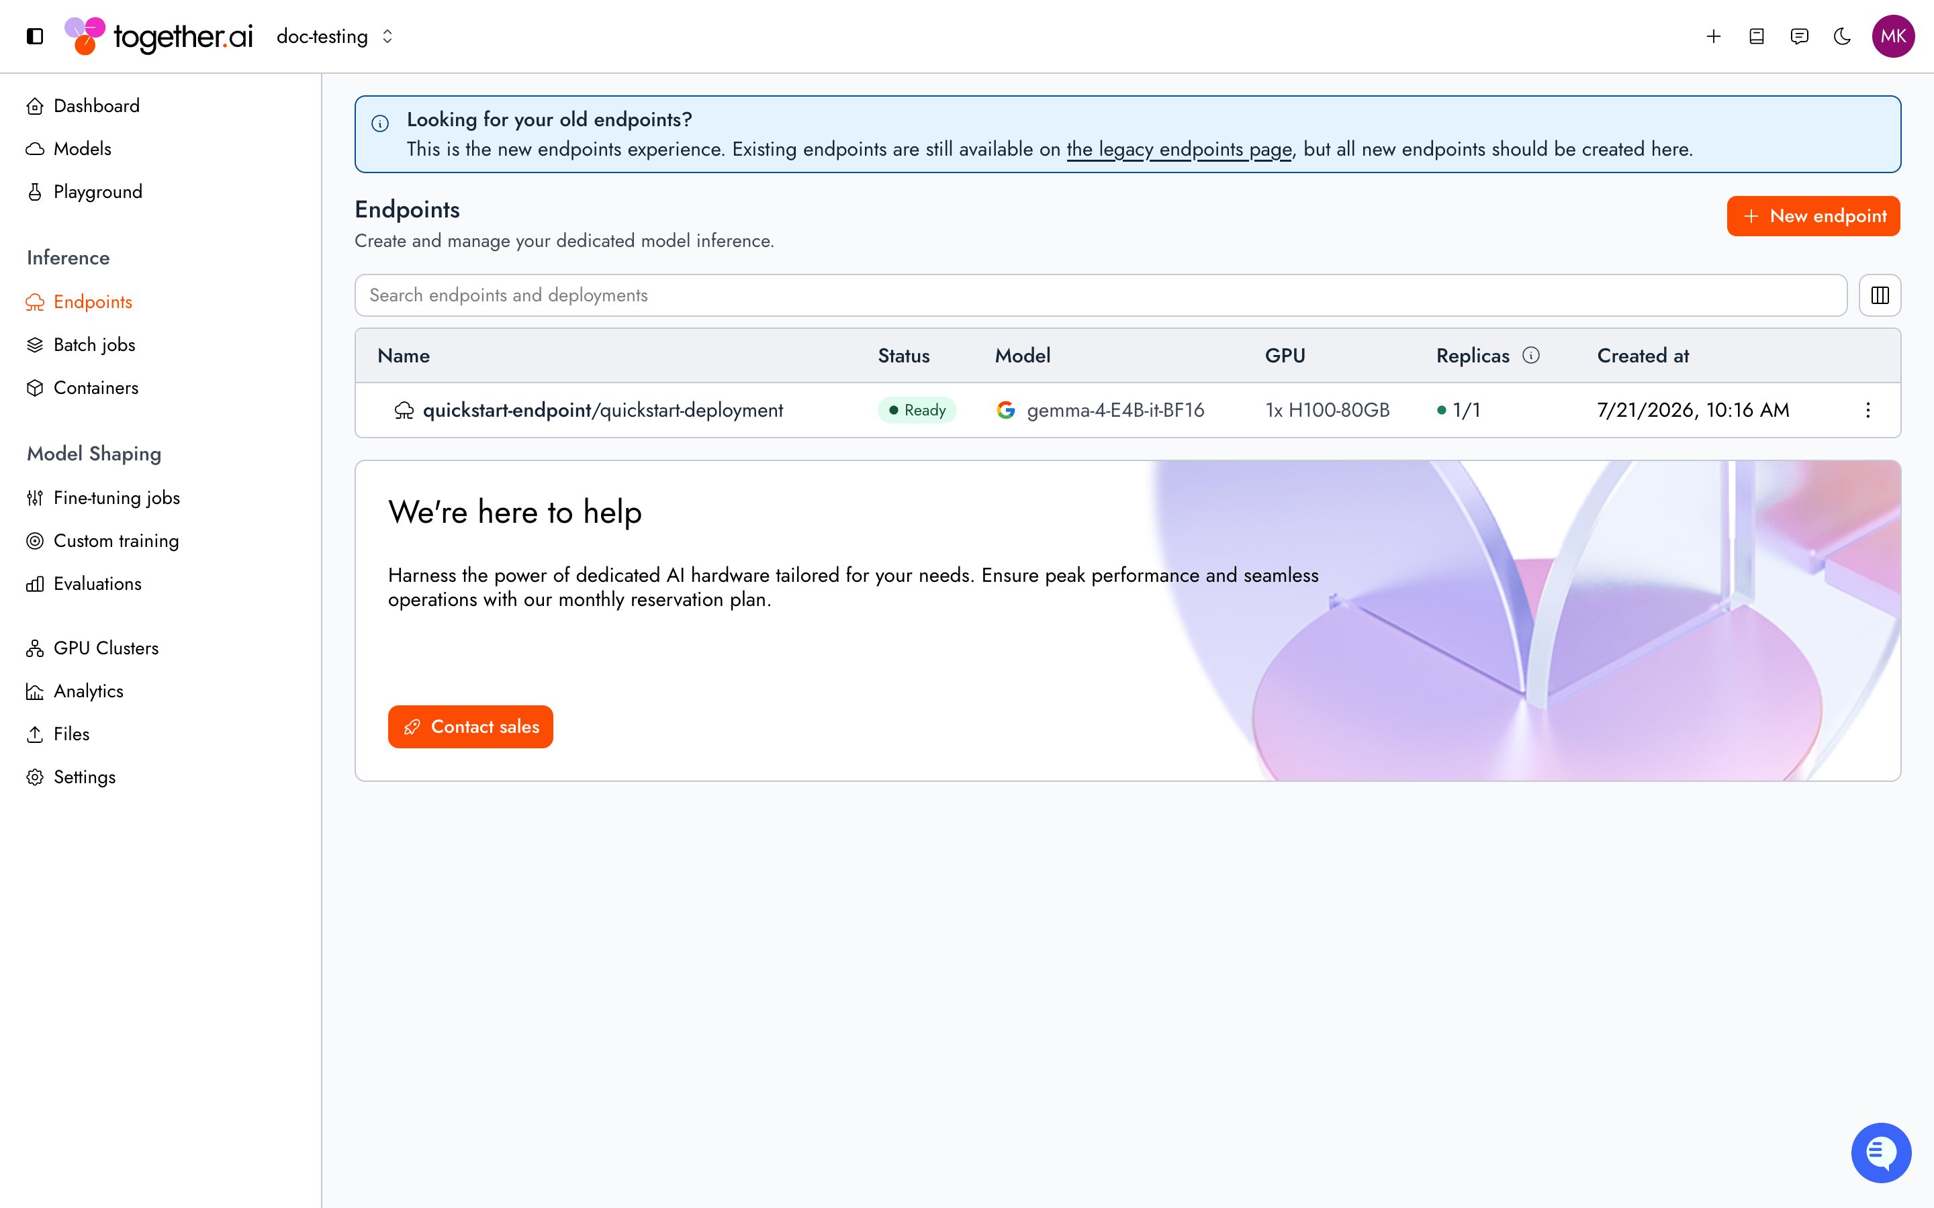Open Batch jobs in the sidebar
The height and width of the screenshot is (1208, 1934).
pyautogui.click(x=81, y=345)
